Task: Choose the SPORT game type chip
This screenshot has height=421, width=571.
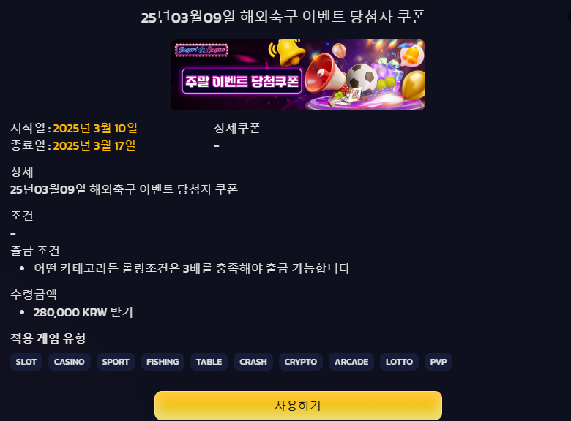Action: [x=116, y=362]
